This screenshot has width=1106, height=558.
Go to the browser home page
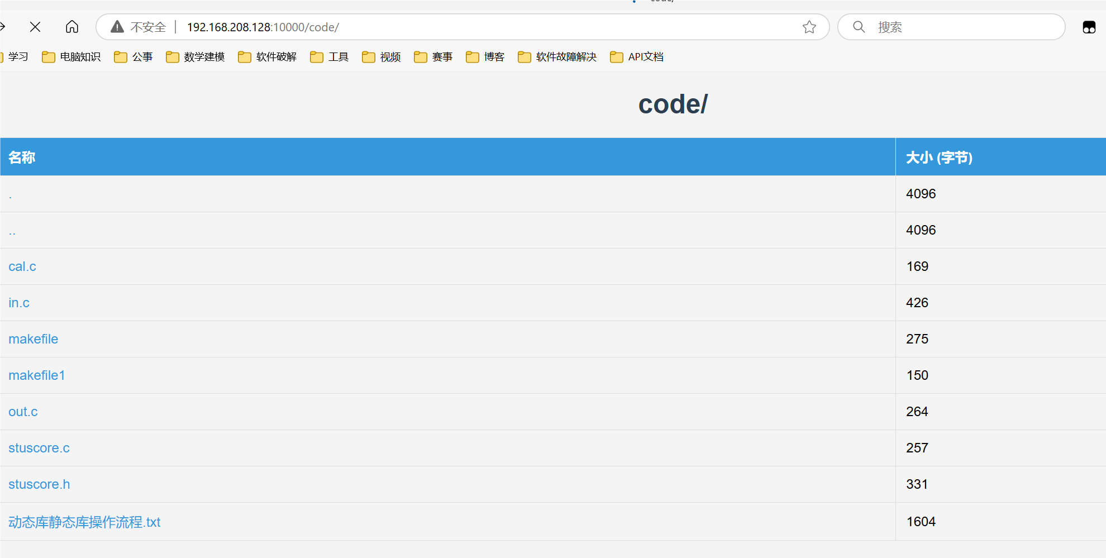coord(72,27)
